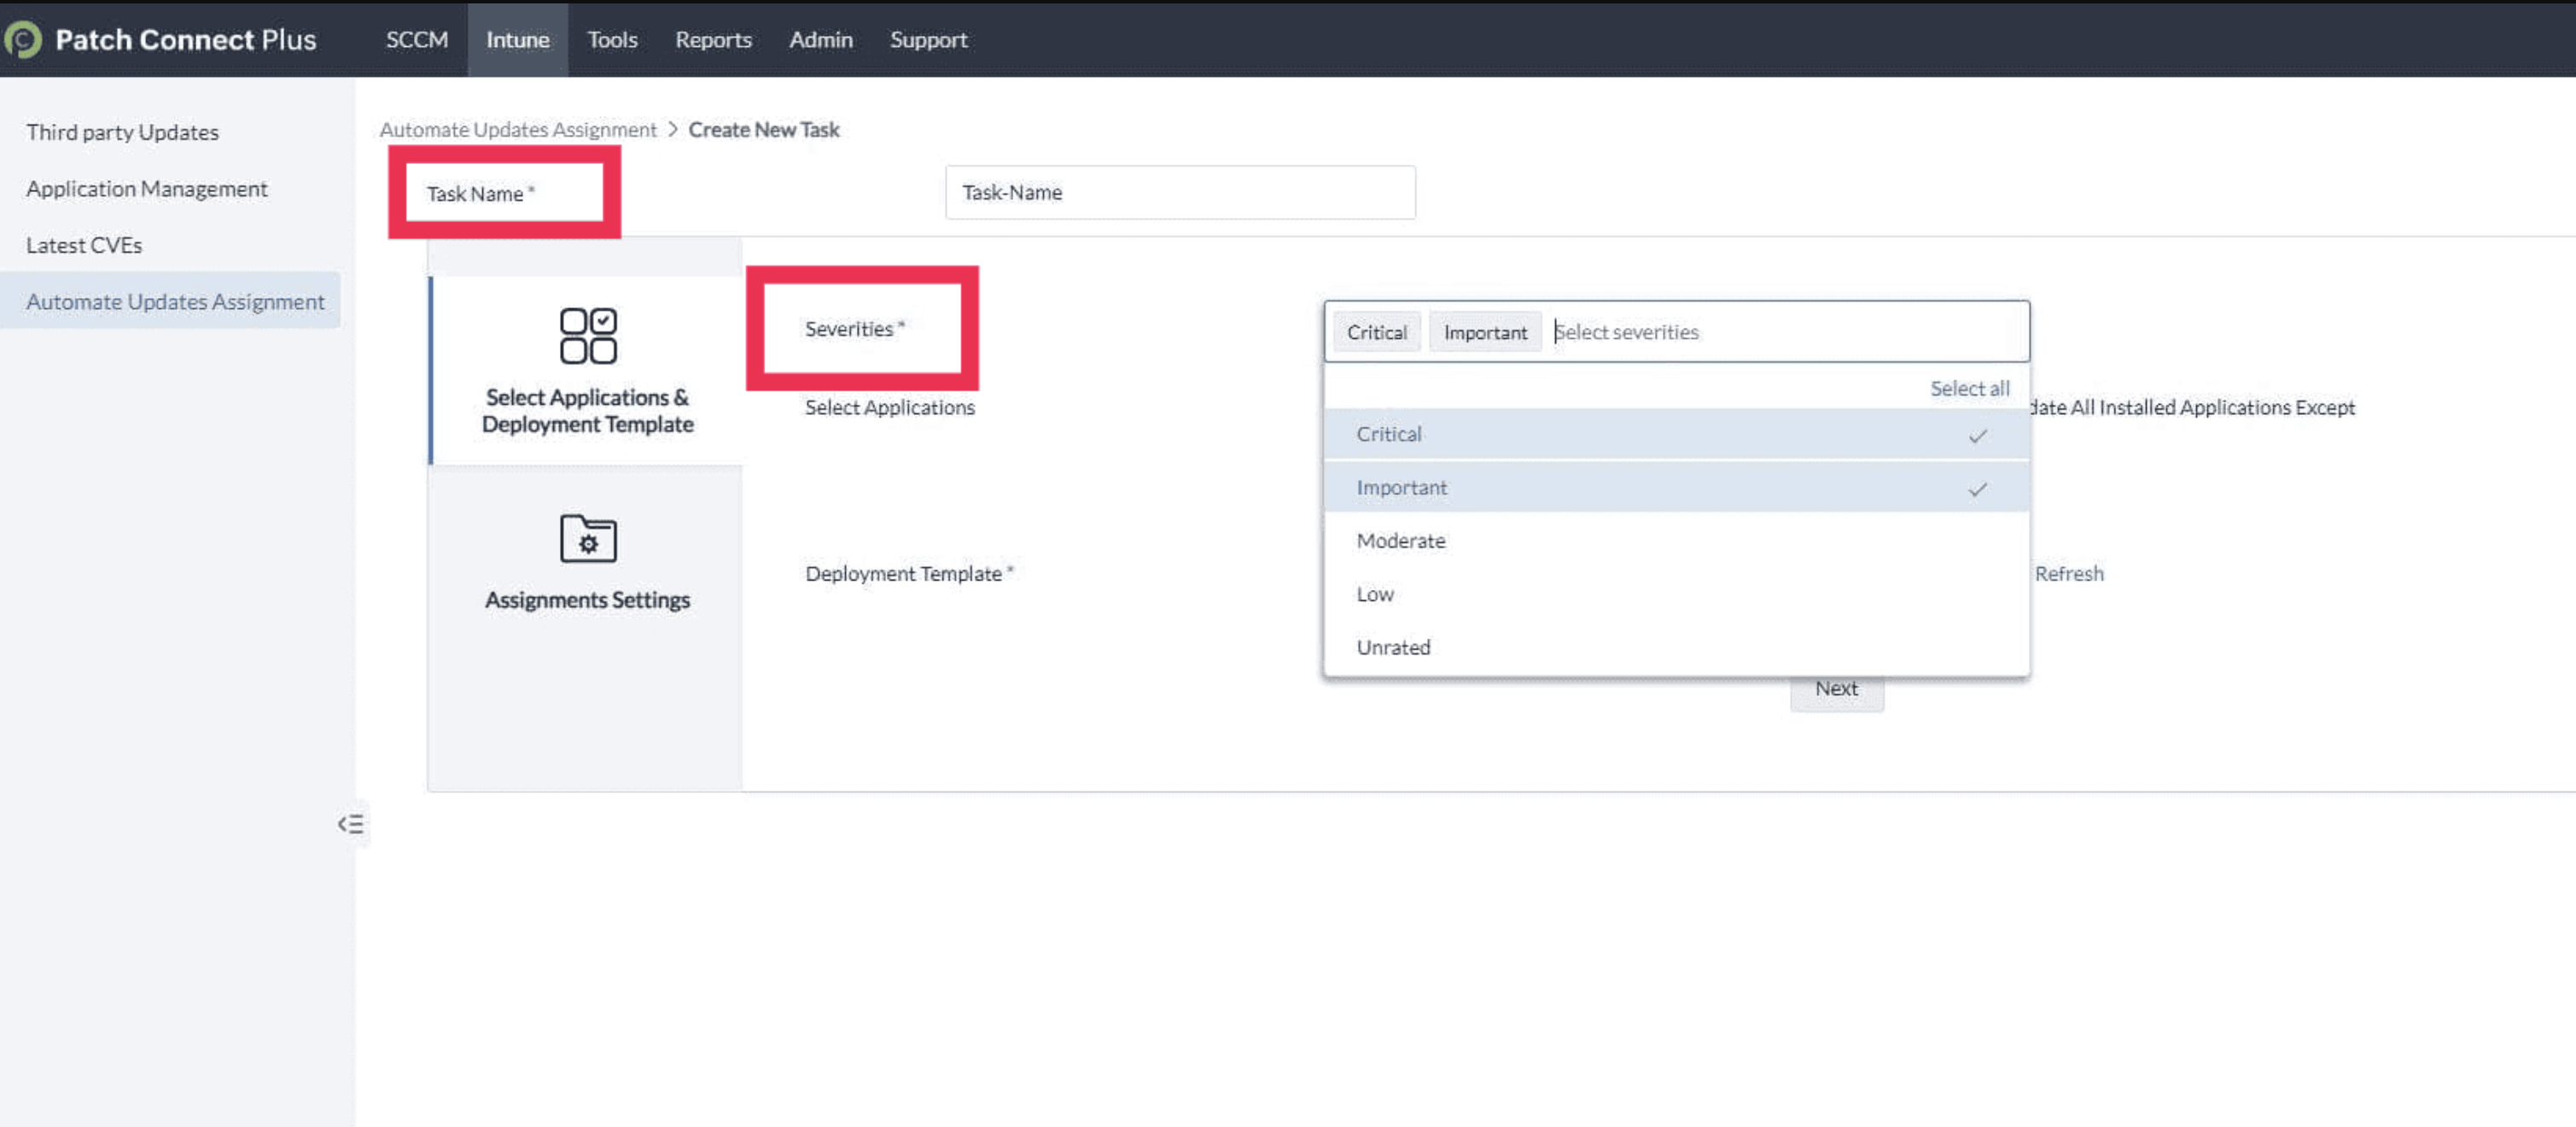Open the Reports menu
This screenshot has height=1127, width=2576.
click(712, 40)
